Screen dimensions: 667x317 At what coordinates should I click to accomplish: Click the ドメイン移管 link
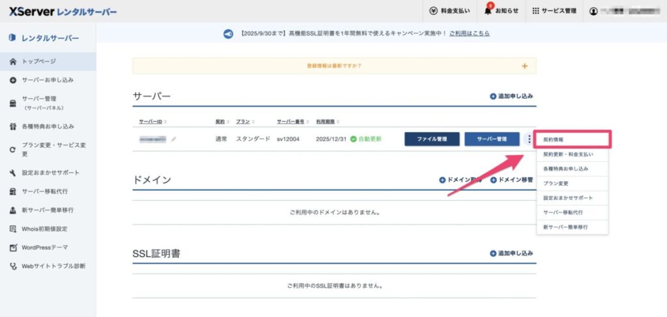pos(512,180)
